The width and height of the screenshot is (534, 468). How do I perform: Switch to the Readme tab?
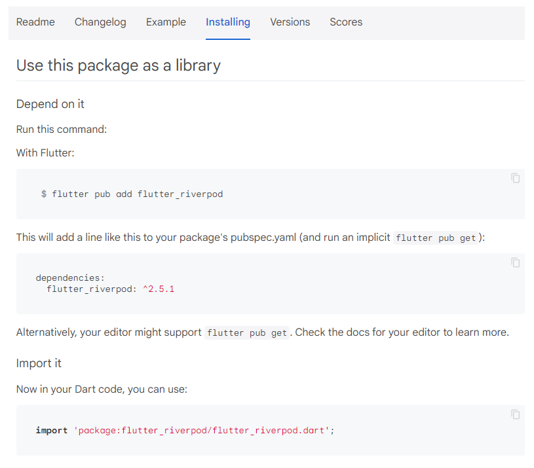pos(35,22)
